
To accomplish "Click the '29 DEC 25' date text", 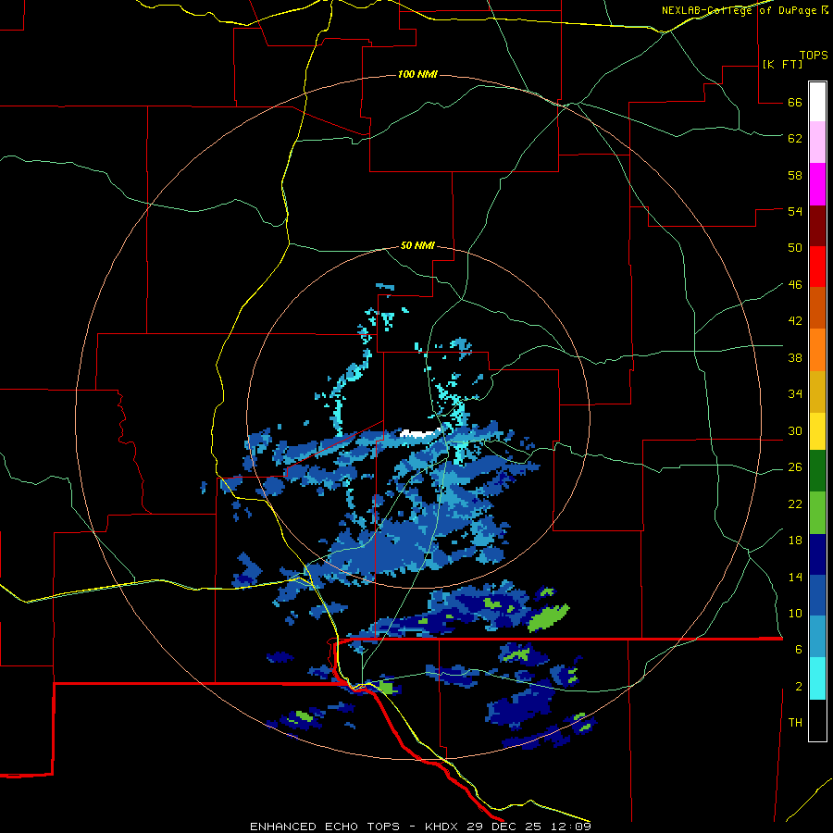I will [504, 827].
